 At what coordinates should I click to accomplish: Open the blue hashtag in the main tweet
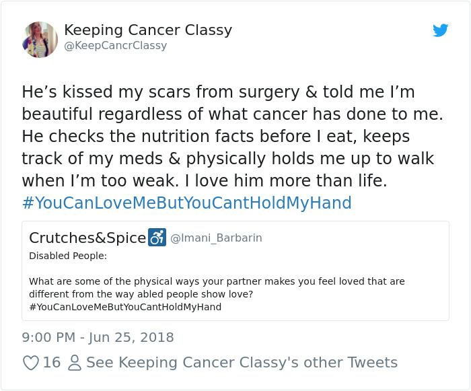(x=186, y=203)
